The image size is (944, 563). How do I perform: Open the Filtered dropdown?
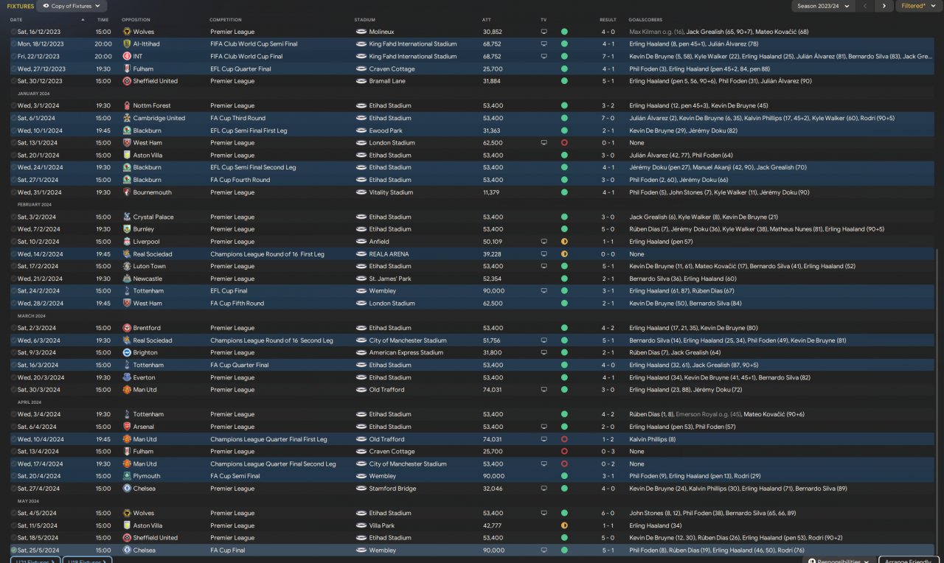tap(918, 6)
